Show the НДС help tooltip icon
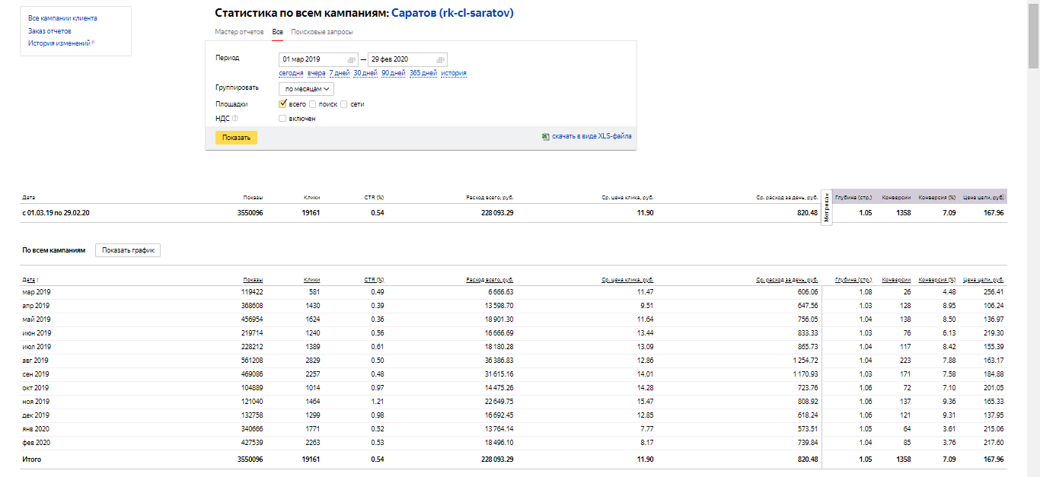The image size is (1040, 477). tap(235, 118)
